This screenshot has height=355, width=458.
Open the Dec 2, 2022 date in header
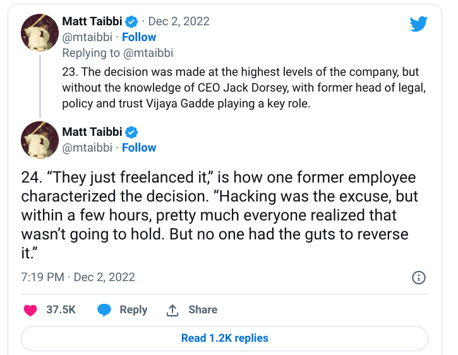179,21
